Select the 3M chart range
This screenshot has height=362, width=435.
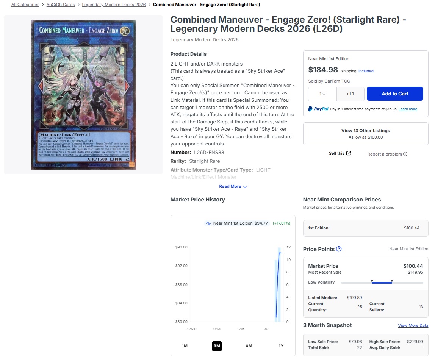click(x=217, y=346)
